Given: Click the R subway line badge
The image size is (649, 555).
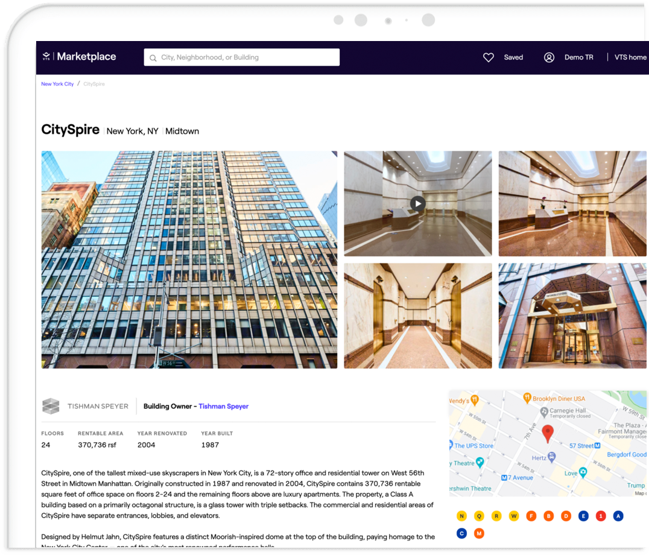Looking at the screenshot, I should (496, 516).
